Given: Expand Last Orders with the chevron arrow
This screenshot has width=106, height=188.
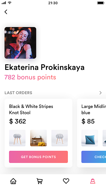Looking at the screenshot, I should pyautogui.click(x=100, y=93).
